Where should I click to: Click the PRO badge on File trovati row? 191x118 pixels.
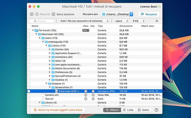coord(86,30)
